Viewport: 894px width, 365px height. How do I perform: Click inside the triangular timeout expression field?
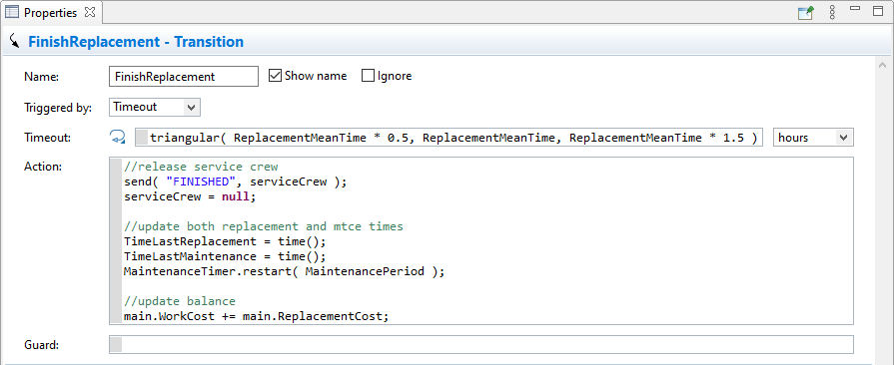[448, 138]
